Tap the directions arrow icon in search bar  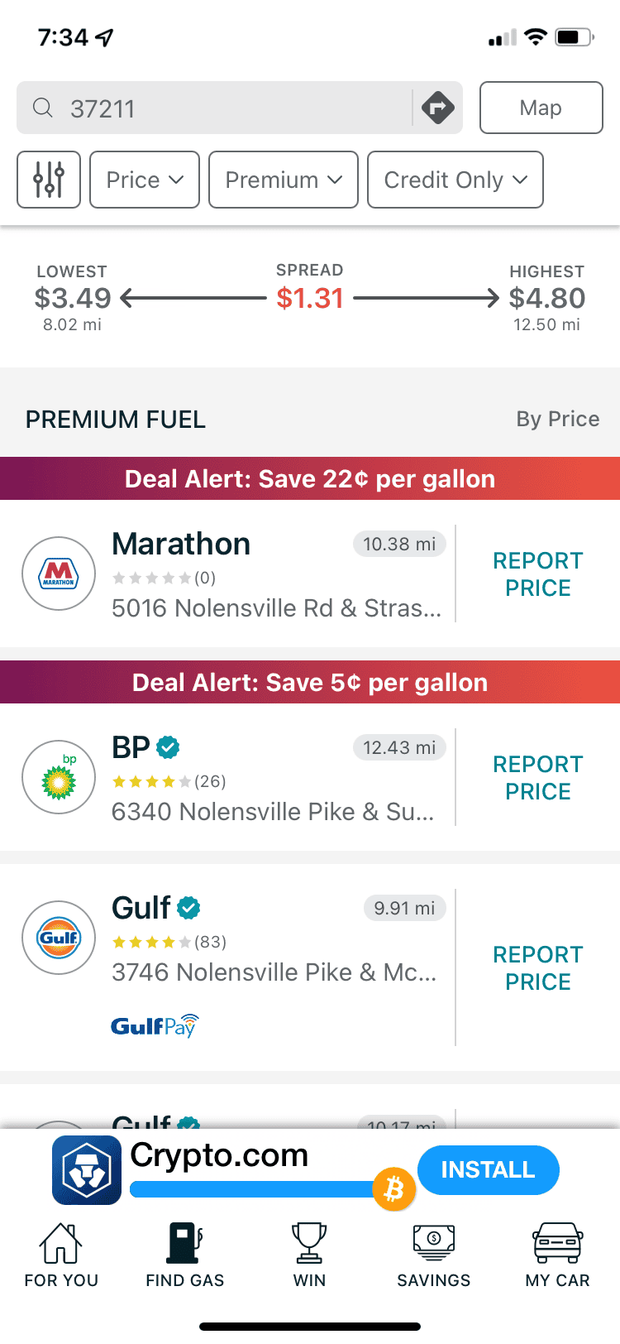click(437, 108)
